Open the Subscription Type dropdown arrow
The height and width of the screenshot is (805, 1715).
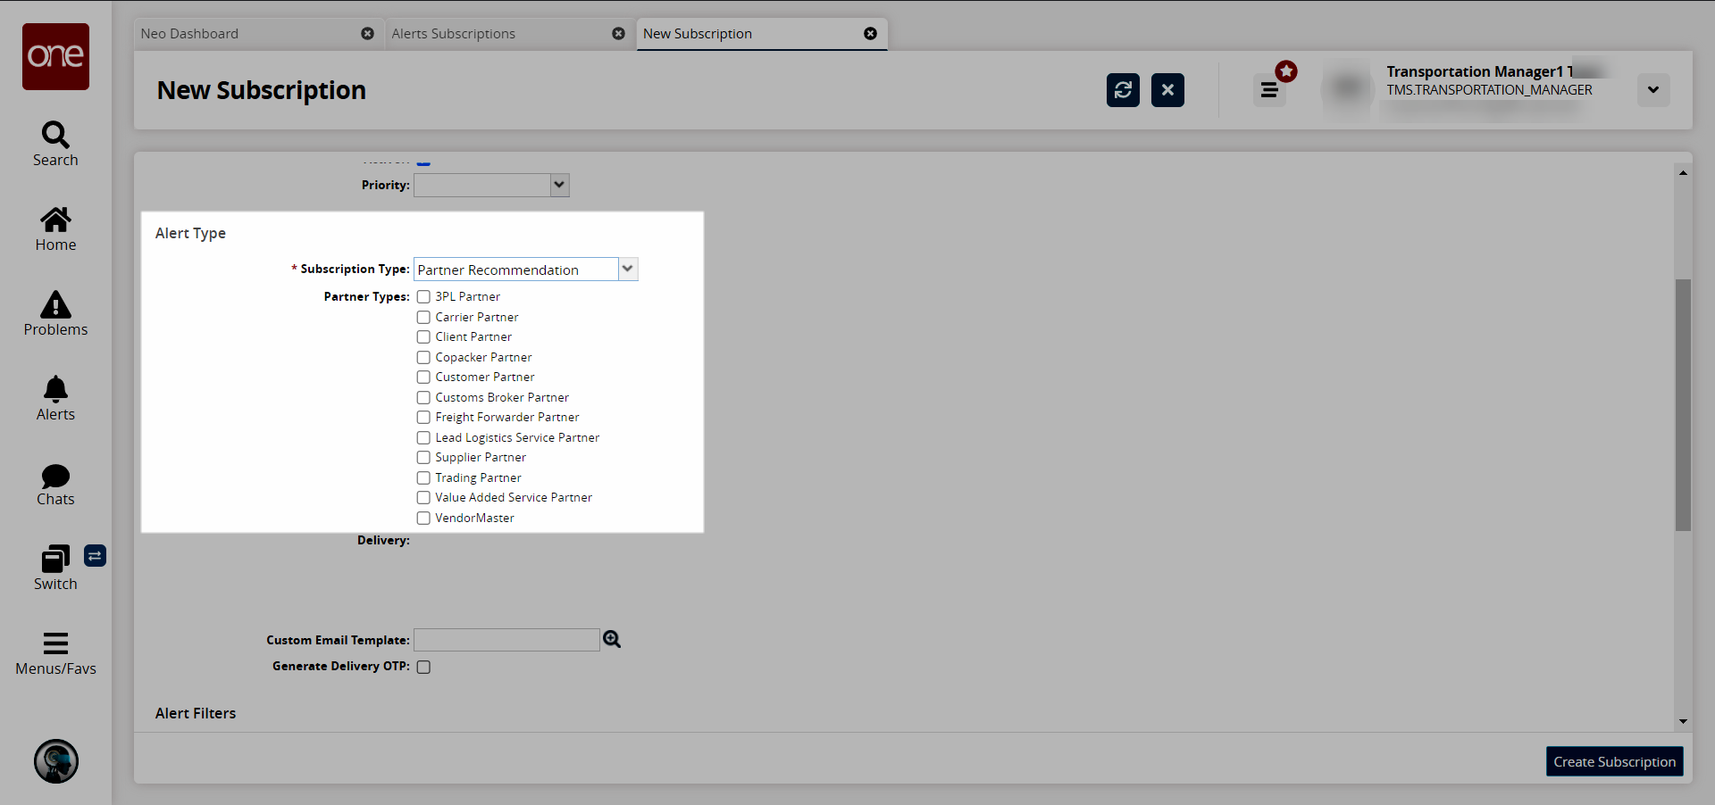(628, 269)
